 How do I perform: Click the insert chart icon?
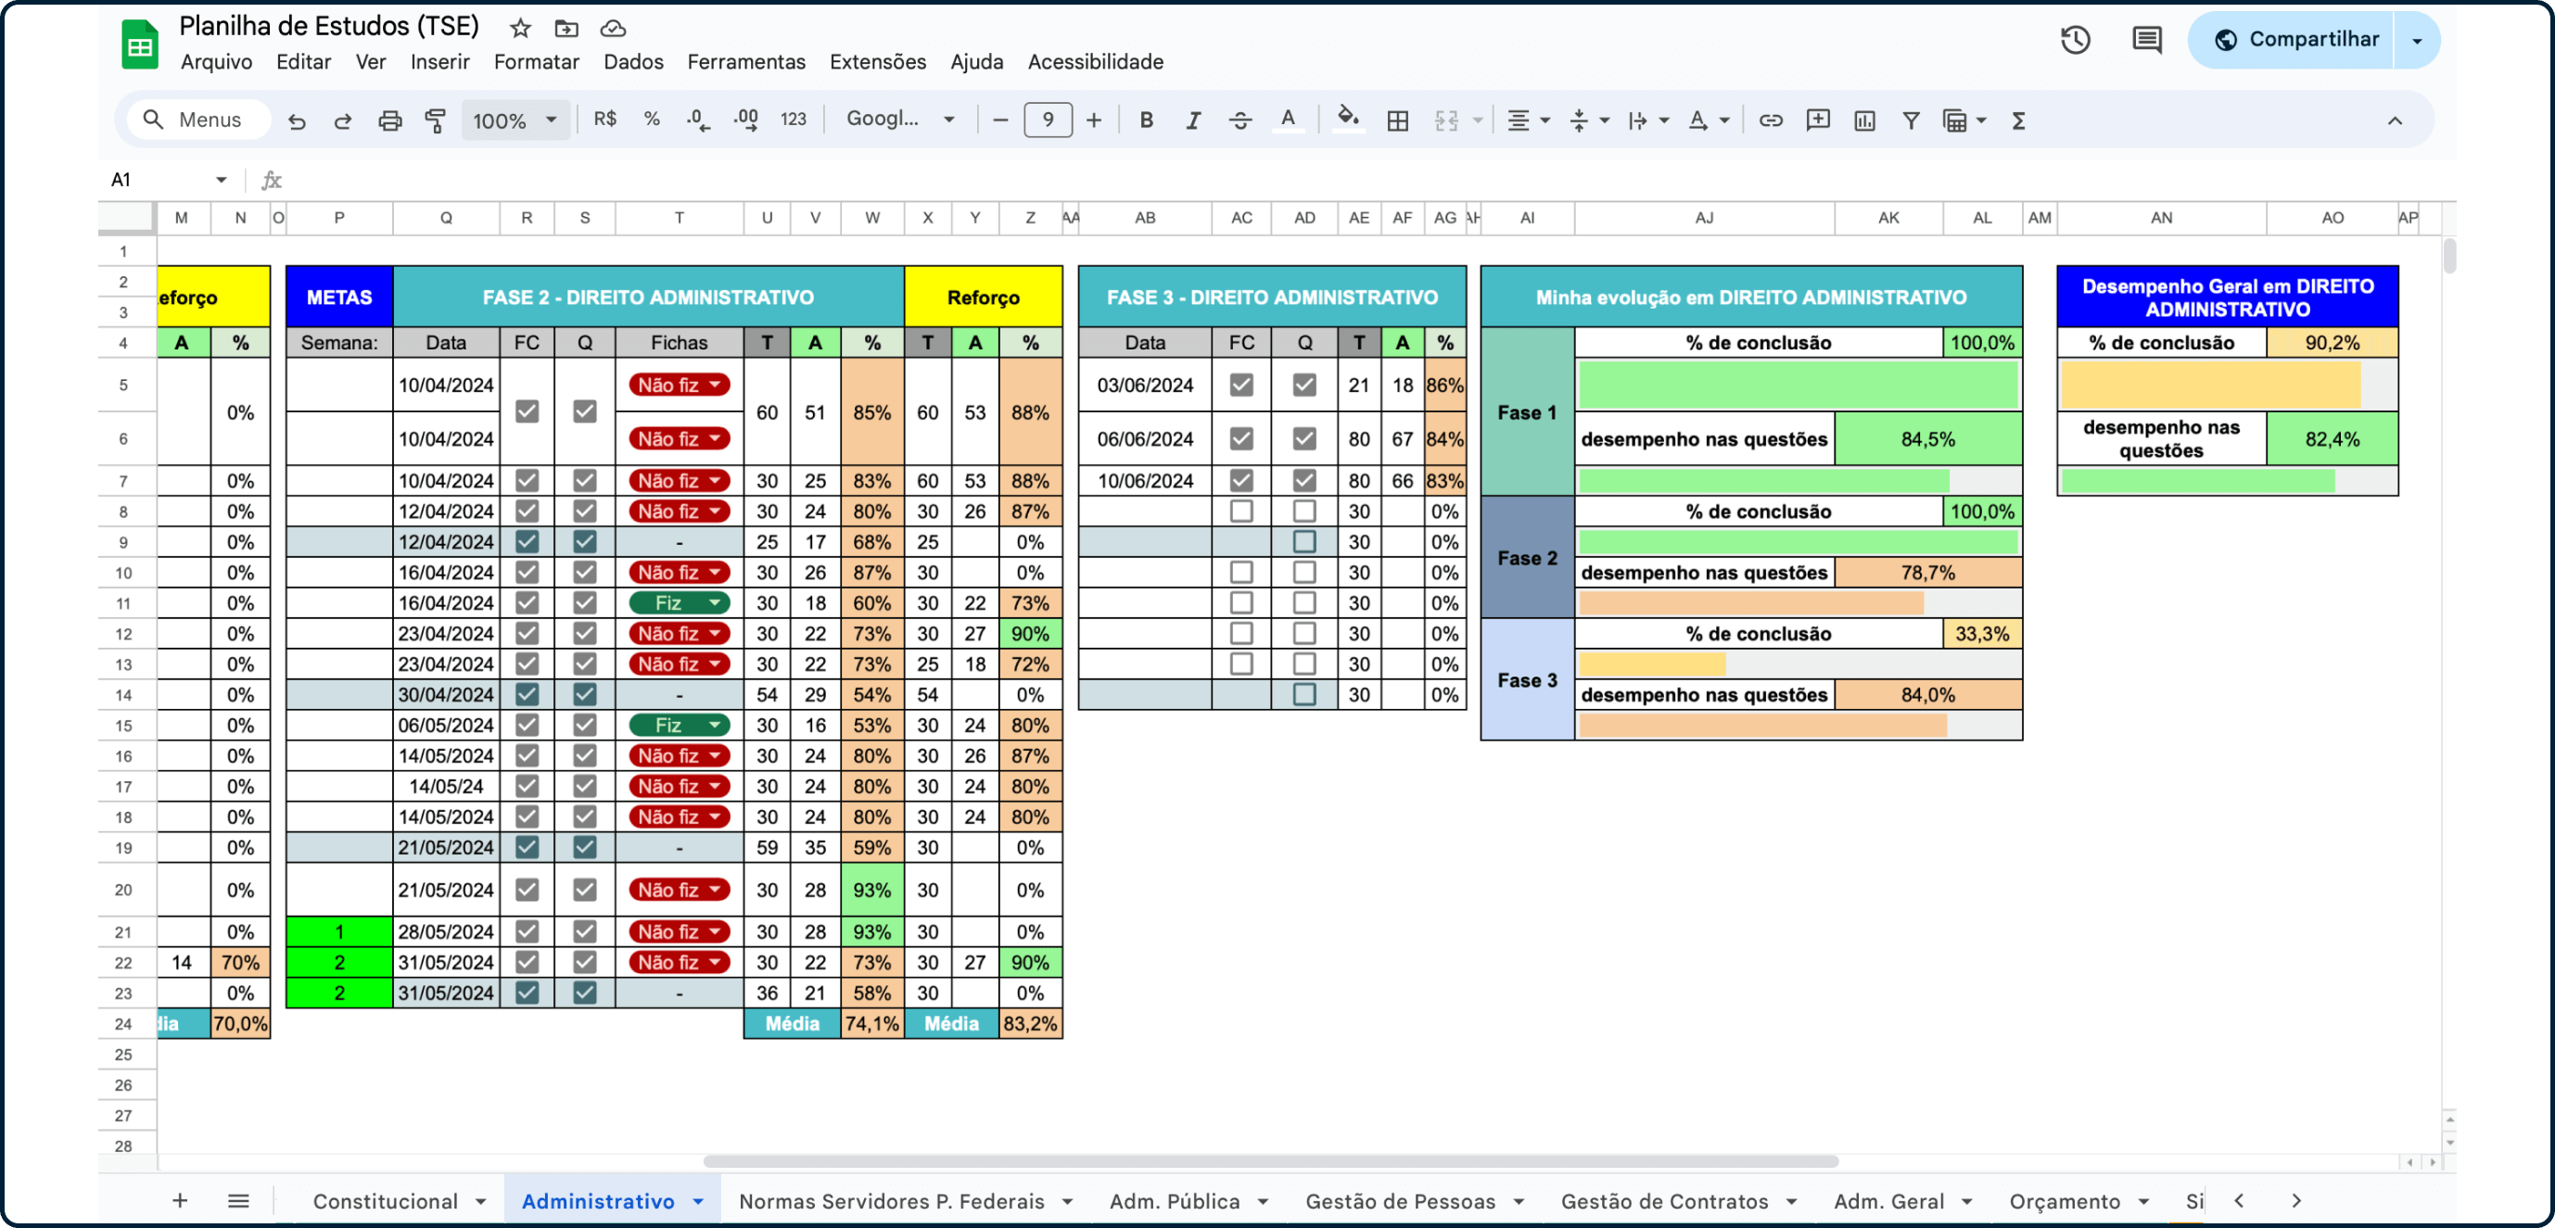click(1863, 120)
